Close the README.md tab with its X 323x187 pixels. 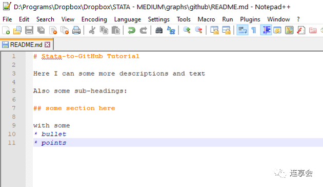tap(48, 45)
